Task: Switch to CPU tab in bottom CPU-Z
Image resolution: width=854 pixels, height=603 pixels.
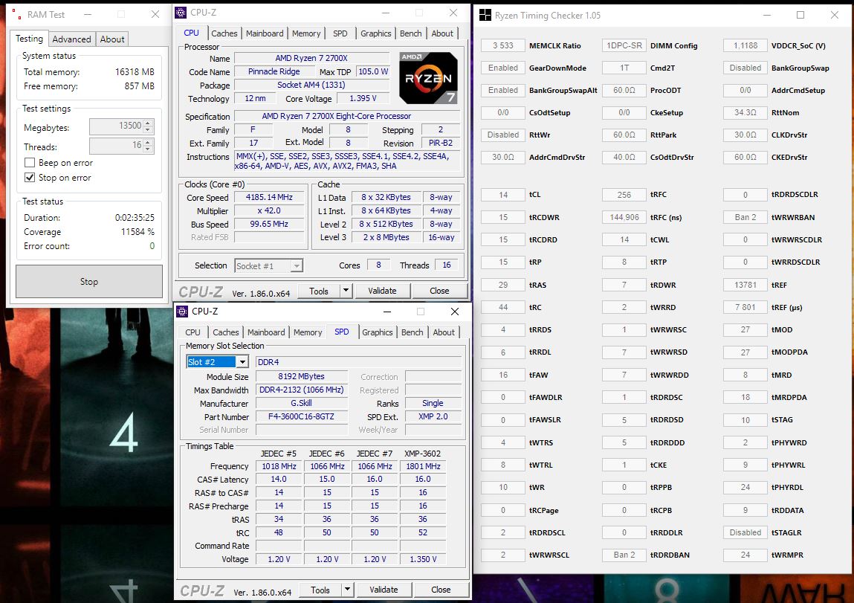Action: [193, 332]
